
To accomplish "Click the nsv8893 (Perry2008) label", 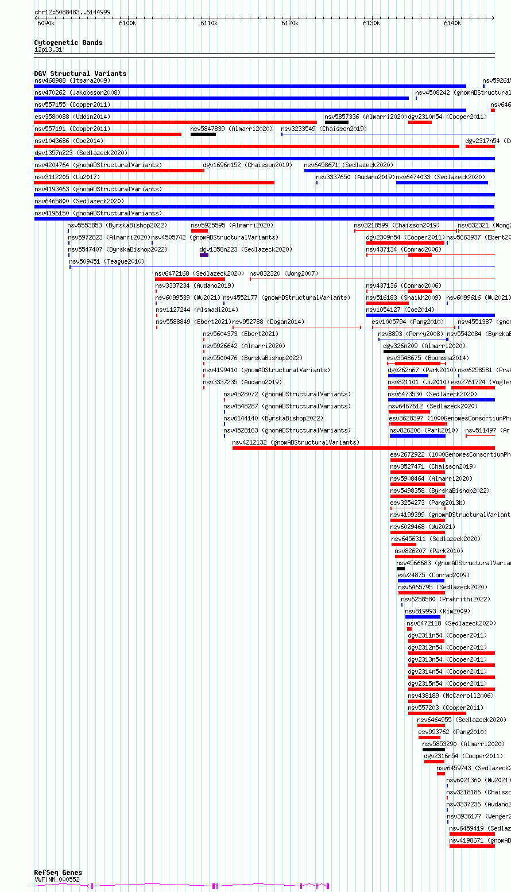I will click(x=411, y=334).
